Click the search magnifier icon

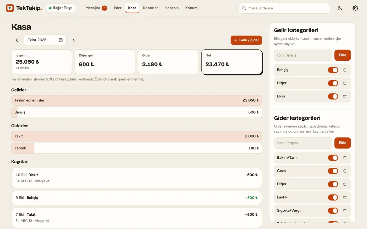coord(244,8)
